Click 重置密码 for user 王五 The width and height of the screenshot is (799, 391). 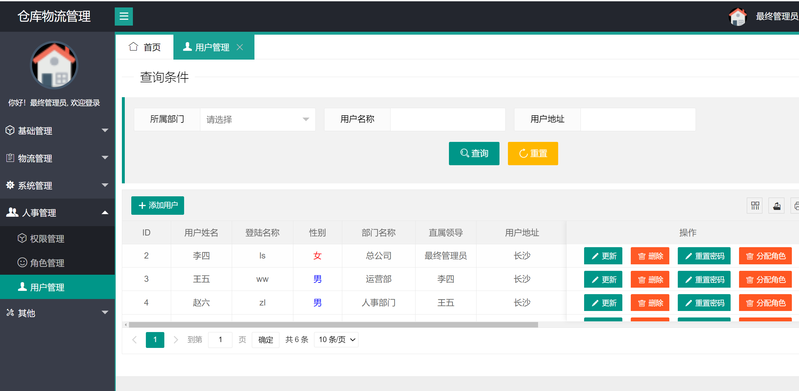tap(704, 279)
